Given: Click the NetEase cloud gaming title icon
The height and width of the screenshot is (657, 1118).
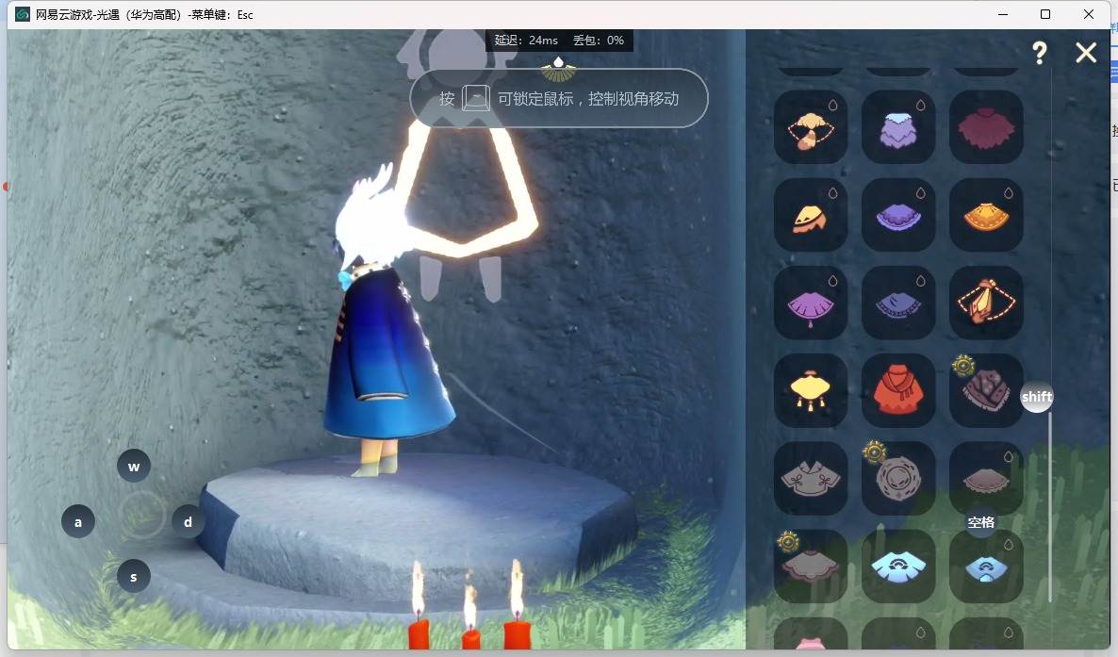Looking at the screenshot, I should point(22,14).
